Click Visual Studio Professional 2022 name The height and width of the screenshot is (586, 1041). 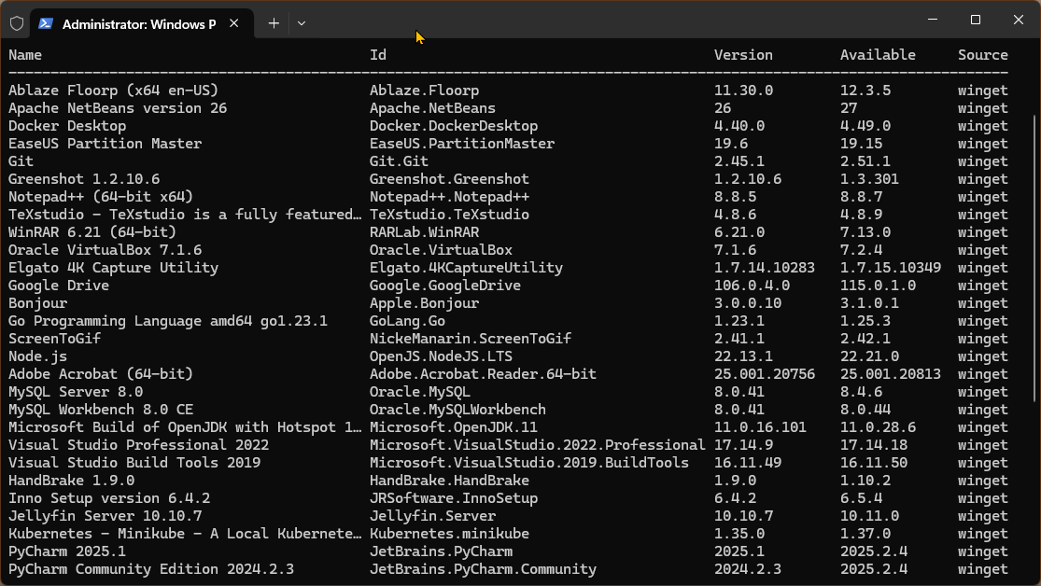point(138,445)
